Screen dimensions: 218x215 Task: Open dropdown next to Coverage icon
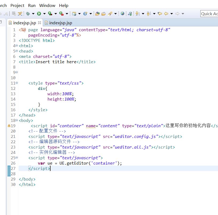[56, 14]
